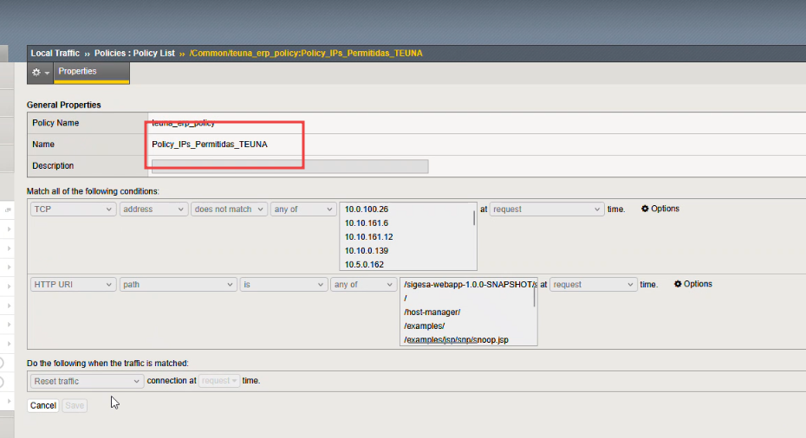Click the Cancel button
This screenshot has height=438, width=806.
pyautogui.click(x=42, y=405)
